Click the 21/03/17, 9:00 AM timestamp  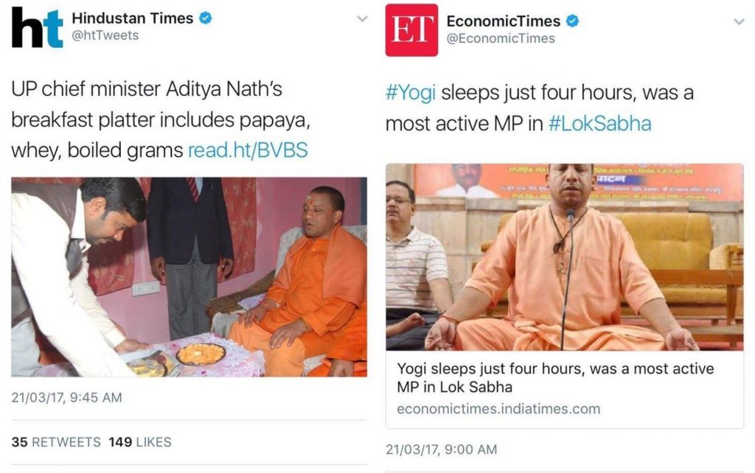[x=441, y=449]
